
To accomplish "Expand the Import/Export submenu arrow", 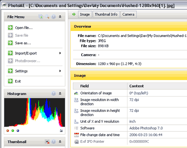I will pos(60,53).
